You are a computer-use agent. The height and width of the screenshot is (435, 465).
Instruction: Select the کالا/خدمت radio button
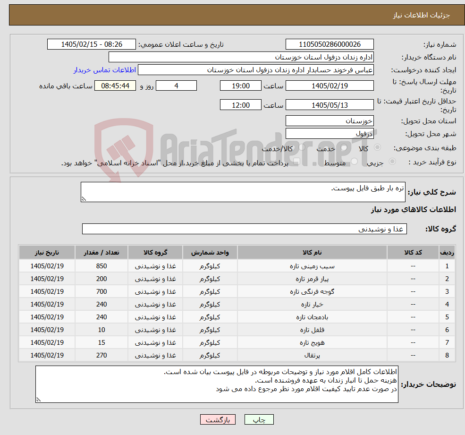302,147
